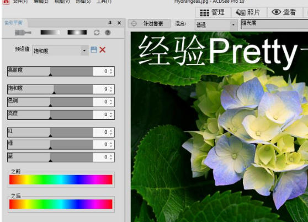Click the 亮度 brightness slider
Image resolution: width=308 pixels, height=222 pixels.
pos(50,115)
